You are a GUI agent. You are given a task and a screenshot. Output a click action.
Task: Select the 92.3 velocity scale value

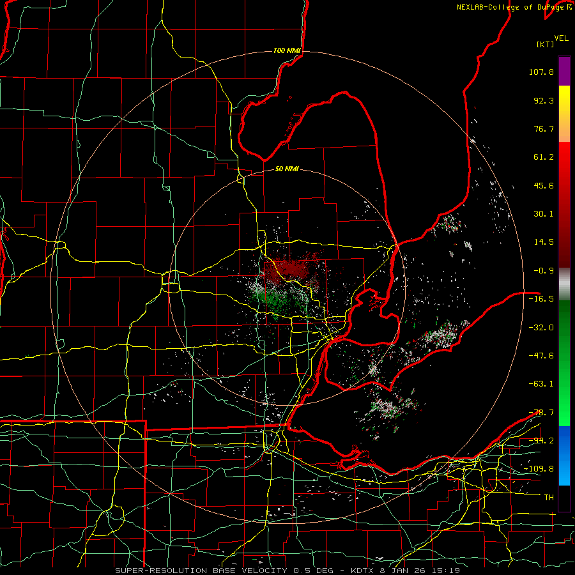coord(544,100)
